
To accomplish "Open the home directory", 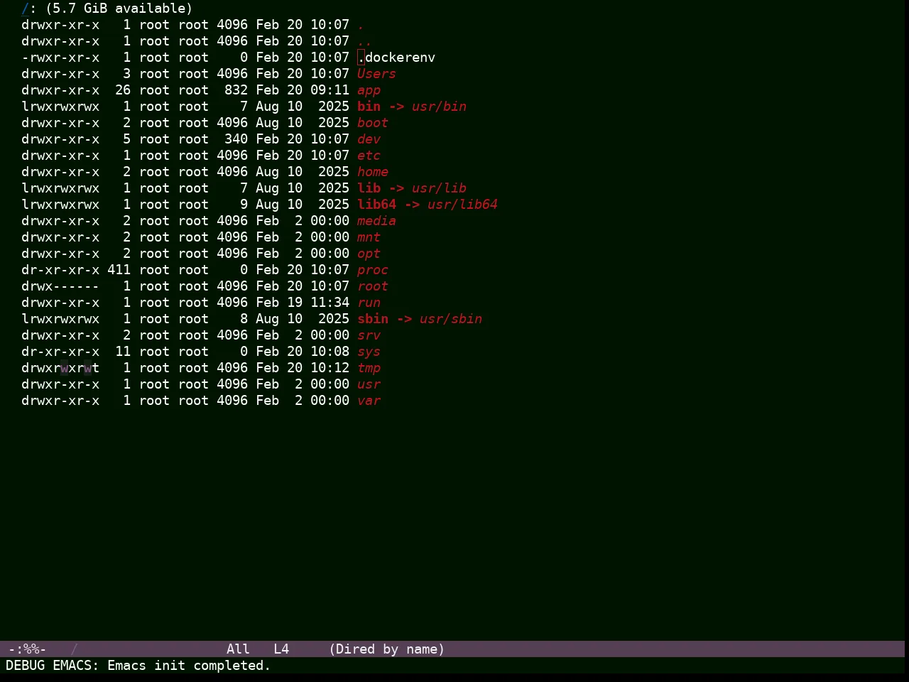I will pos(373,172).
